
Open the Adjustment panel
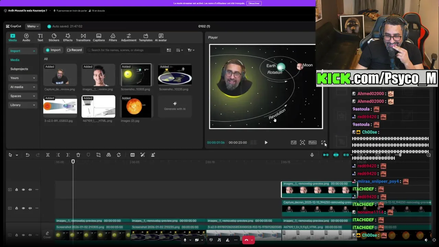pos(129,38)
